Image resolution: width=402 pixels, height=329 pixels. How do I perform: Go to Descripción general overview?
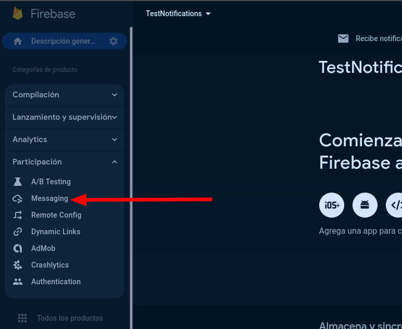[63, 41]
